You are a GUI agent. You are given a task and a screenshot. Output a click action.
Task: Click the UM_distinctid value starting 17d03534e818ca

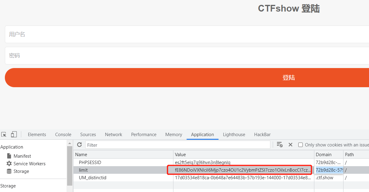point(243,178)
